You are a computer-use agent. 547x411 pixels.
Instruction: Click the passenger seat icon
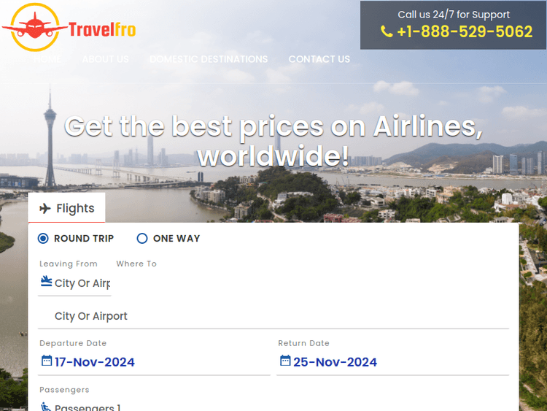pyautogui.click(x=47, y=407)
